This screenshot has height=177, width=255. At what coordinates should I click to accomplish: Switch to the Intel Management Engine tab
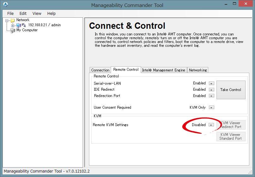tap(164, 70)
